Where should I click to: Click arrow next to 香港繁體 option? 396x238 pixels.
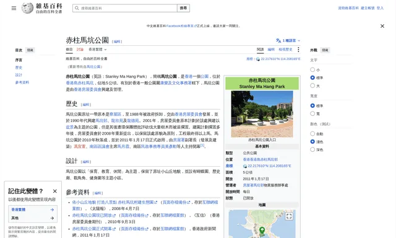[52, 209]
